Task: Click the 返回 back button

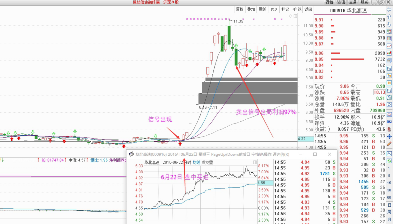Action: click(x=308, y=10)
